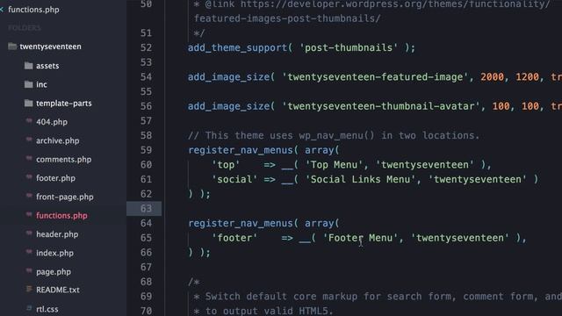Click 'twentyseventeen-thumbnail-avatar' string

pos(380,106)
